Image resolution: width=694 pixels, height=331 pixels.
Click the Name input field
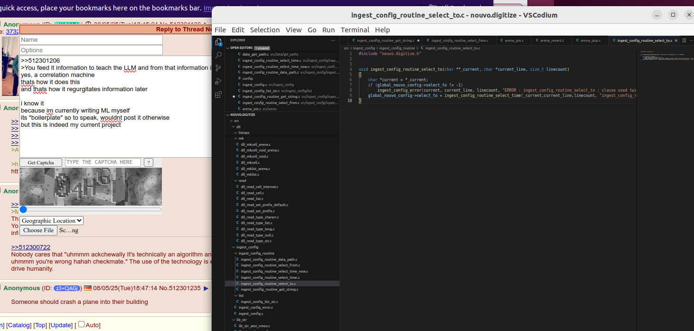(91, 39)
